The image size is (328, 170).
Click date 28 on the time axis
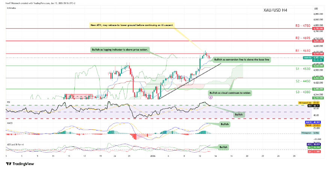pyautogui.click(x=294, y=156)
